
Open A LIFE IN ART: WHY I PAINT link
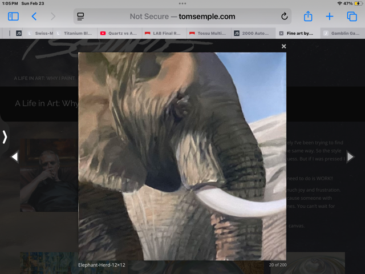[x=44, y=78]
